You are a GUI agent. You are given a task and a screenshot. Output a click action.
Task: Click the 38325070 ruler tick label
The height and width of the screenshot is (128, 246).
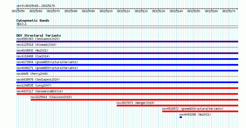pyautogui.click(x=53, y=11)
